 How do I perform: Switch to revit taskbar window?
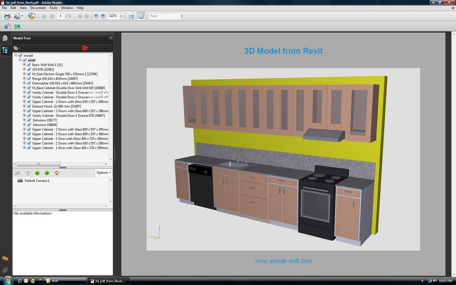(65, 281)
